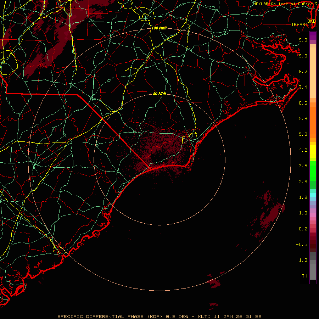Click the SPECIFIC DIFFERENTIAL PHASE (KDP) caption text
This screenshot has height=319, width=319.
(x=110, y=317)
